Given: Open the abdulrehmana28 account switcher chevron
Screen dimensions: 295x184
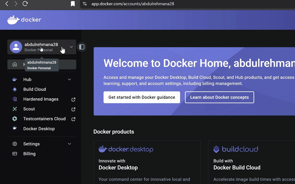Looking at the screenshot, I should [71, 47].
